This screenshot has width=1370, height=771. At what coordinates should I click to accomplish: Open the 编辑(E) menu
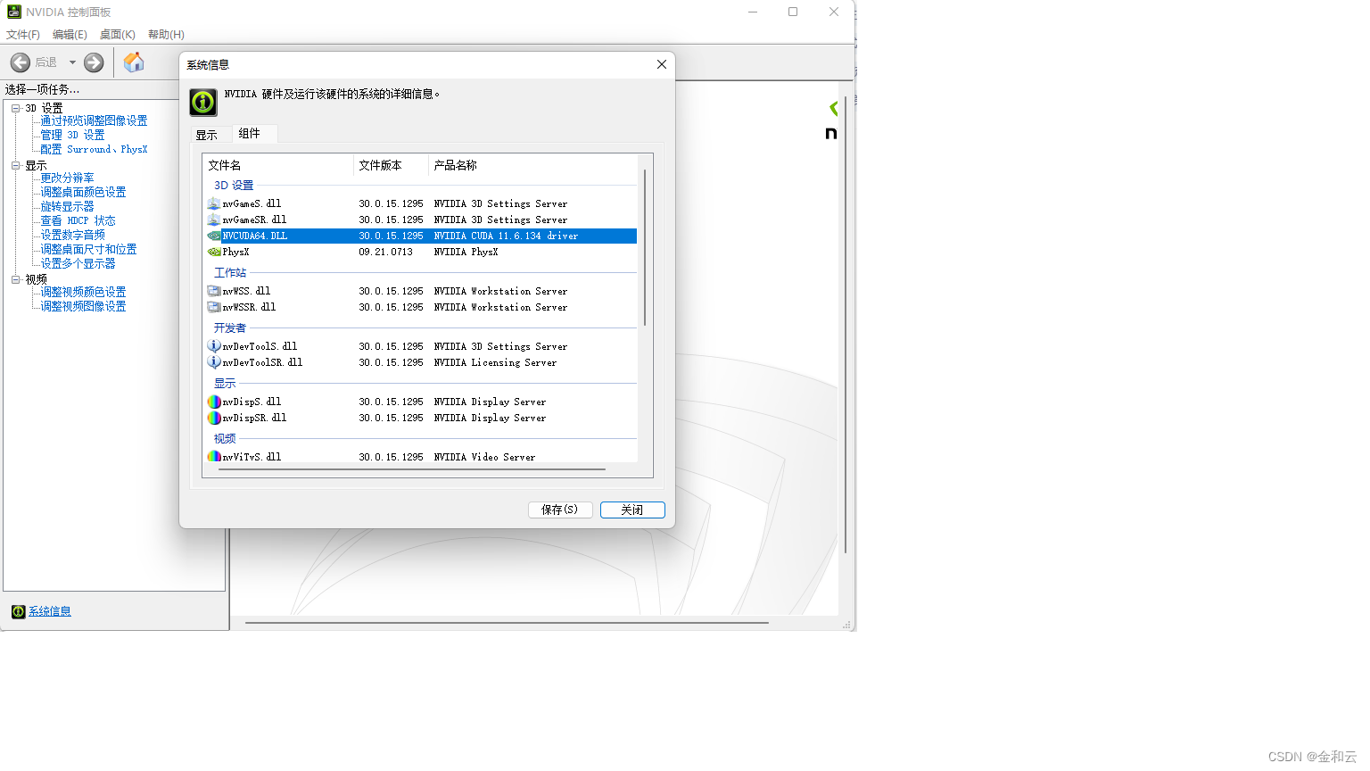click(x=70, y=35)
